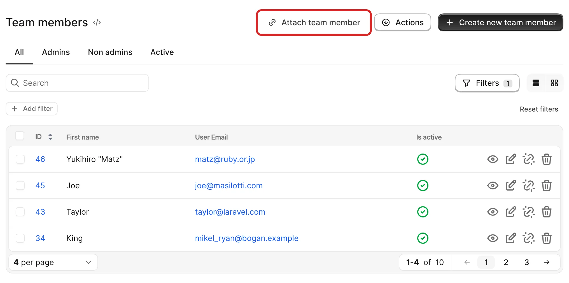Select the row 34 checkbox
569x283 pixels.
pyautogui.click(x=20, y=238)
